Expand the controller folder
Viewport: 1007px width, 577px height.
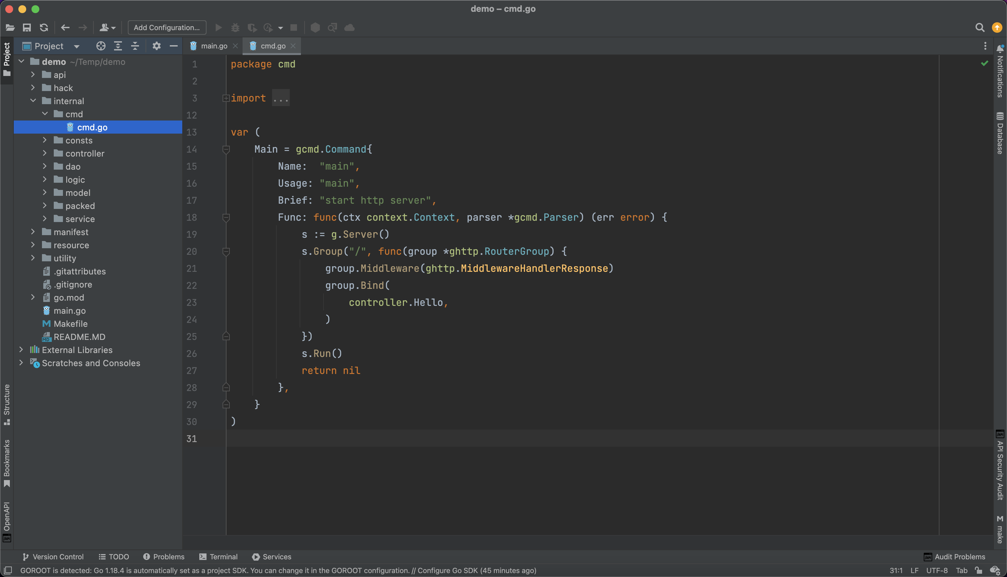tap(45, 153)
